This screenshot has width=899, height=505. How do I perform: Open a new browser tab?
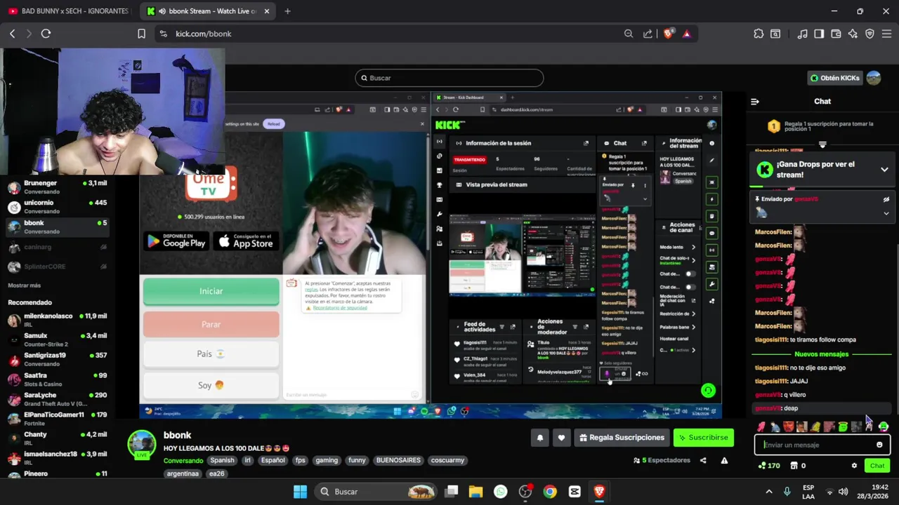(287, 11)
